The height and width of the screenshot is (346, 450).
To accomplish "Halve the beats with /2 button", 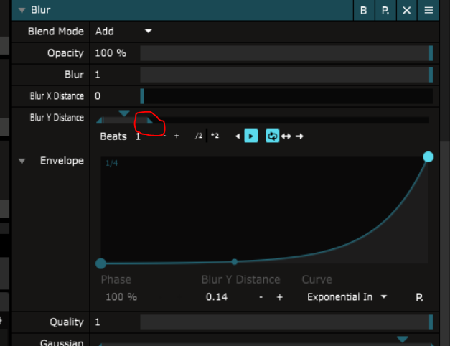I will [199, 136].
